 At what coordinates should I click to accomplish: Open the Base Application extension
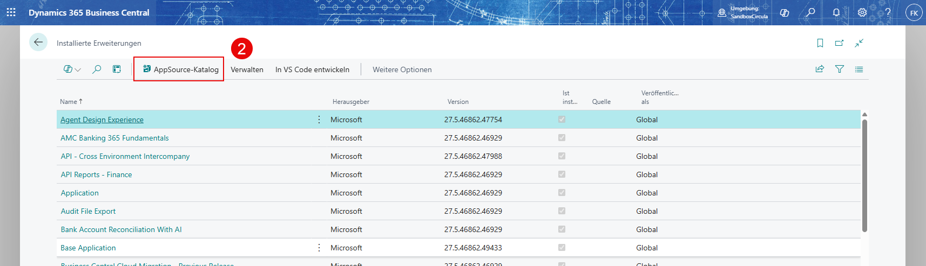[88, 248]
